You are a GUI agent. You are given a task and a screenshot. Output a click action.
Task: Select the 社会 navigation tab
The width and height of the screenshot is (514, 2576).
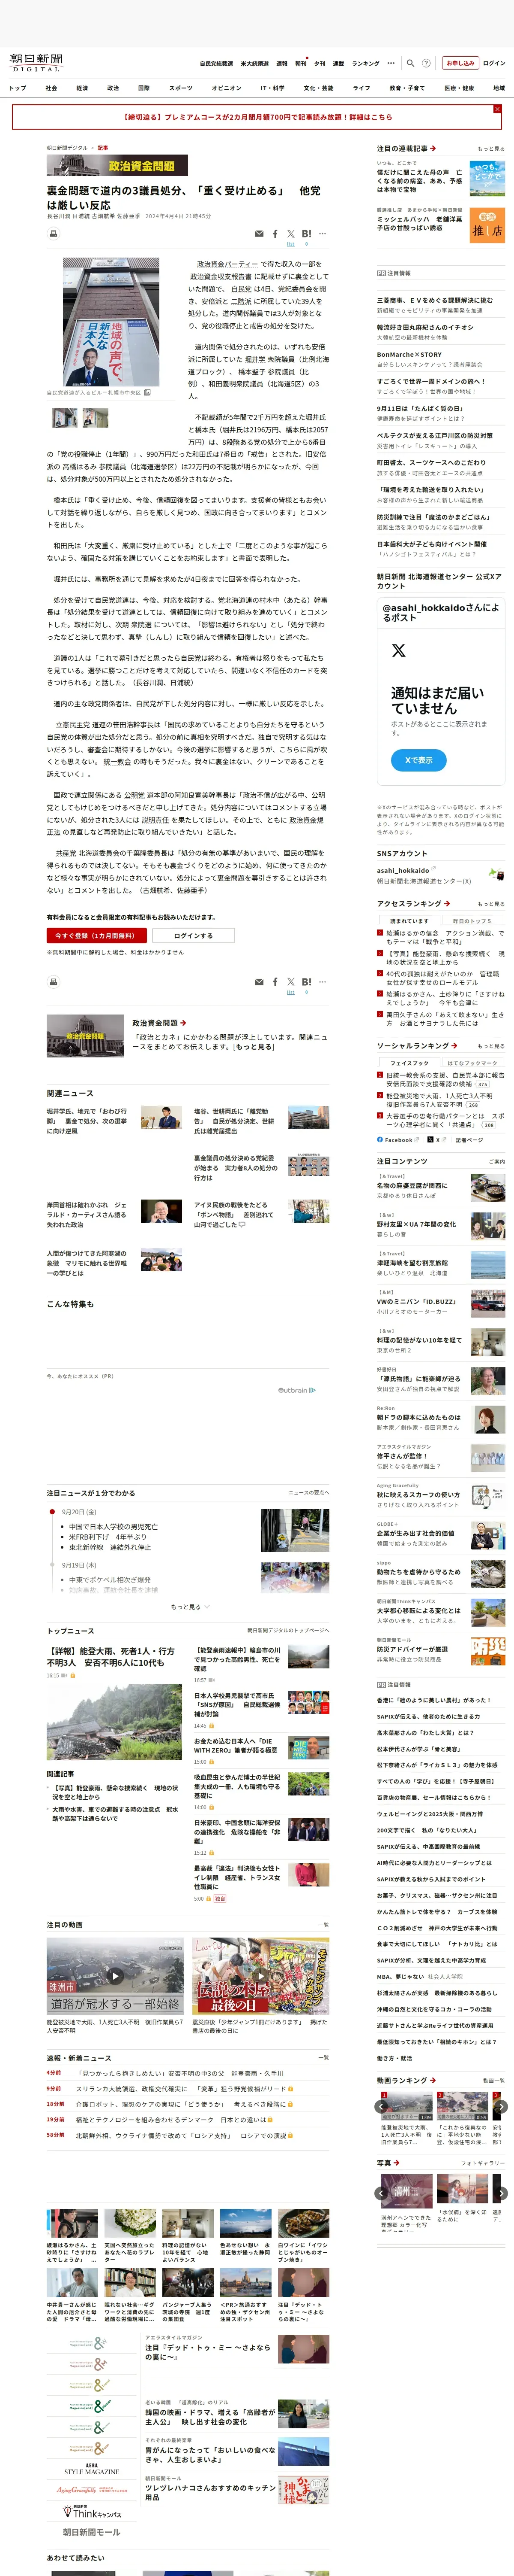point(51,88)
